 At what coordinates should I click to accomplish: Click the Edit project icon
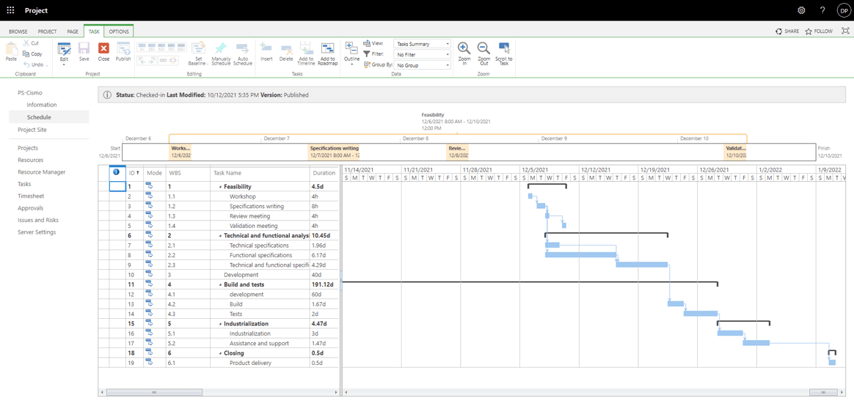(64, 50)
